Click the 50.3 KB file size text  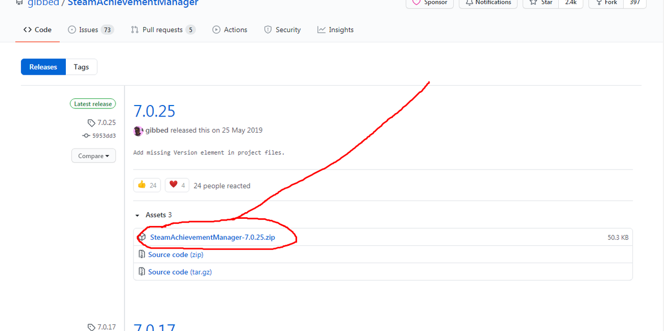tap(618, 238)
